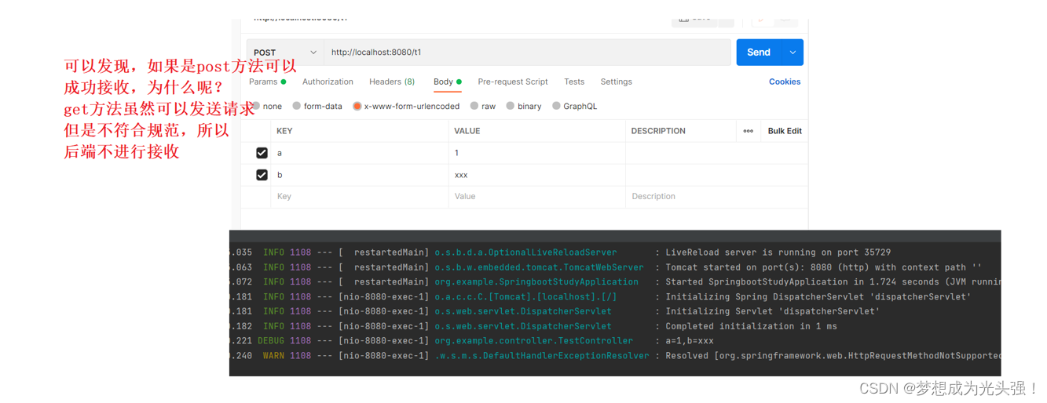Click the key cell containing b
The height and width of the screenshot is (403, 1047).
point(359,175)
